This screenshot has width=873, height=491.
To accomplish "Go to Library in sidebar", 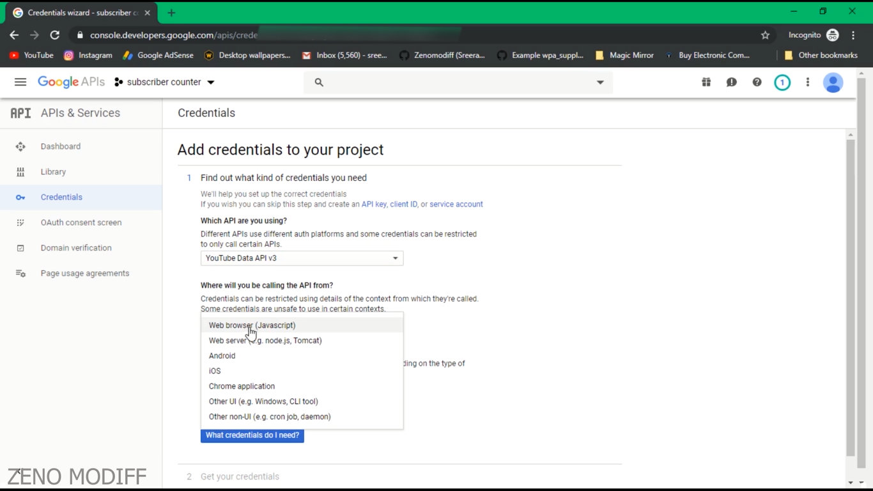I will [x=53, y=171].
